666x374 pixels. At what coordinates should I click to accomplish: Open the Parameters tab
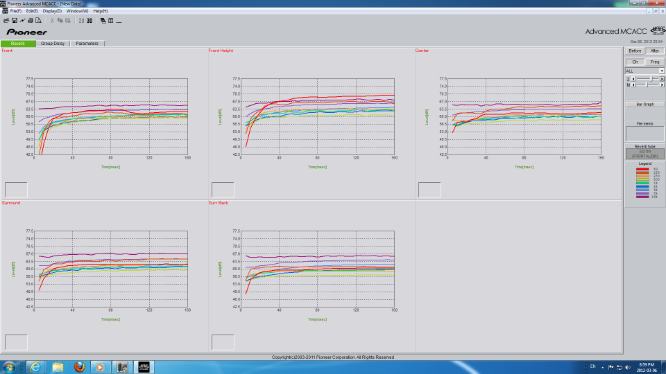87,44
